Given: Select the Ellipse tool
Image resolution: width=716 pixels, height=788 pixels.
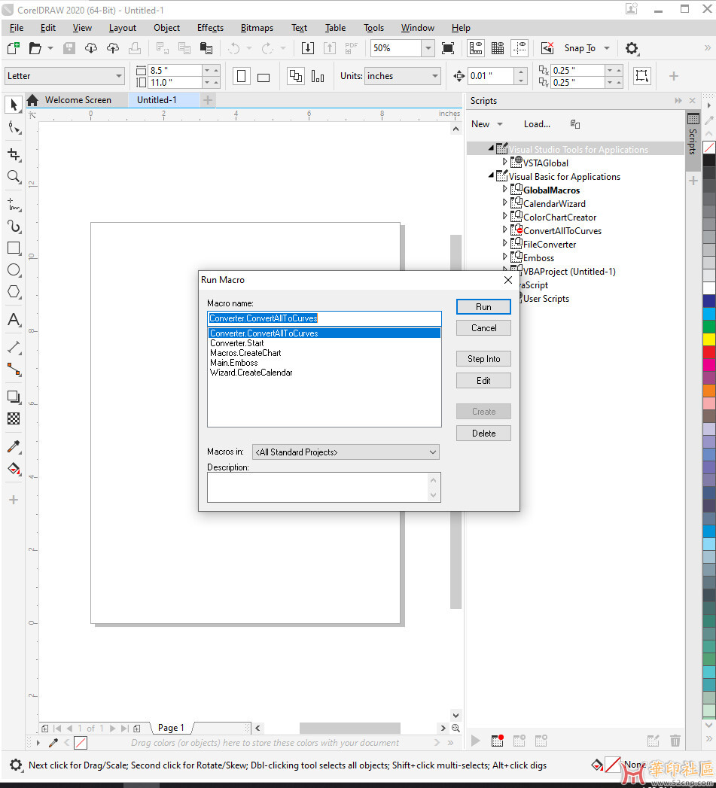Looking at the screenshot, I should coord(14,270).
